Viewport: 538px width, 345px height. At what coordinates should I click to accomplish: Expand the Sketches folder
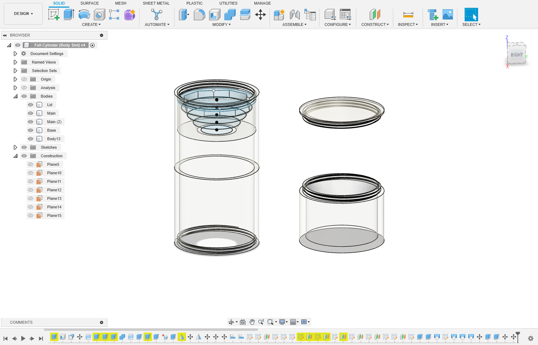pos(15,147)
